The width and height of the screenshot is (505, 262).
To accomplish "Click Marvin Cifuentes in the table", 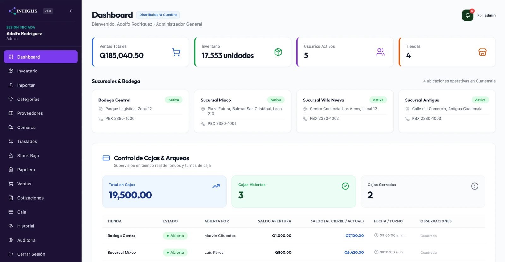I will click(x=220, y=236).
